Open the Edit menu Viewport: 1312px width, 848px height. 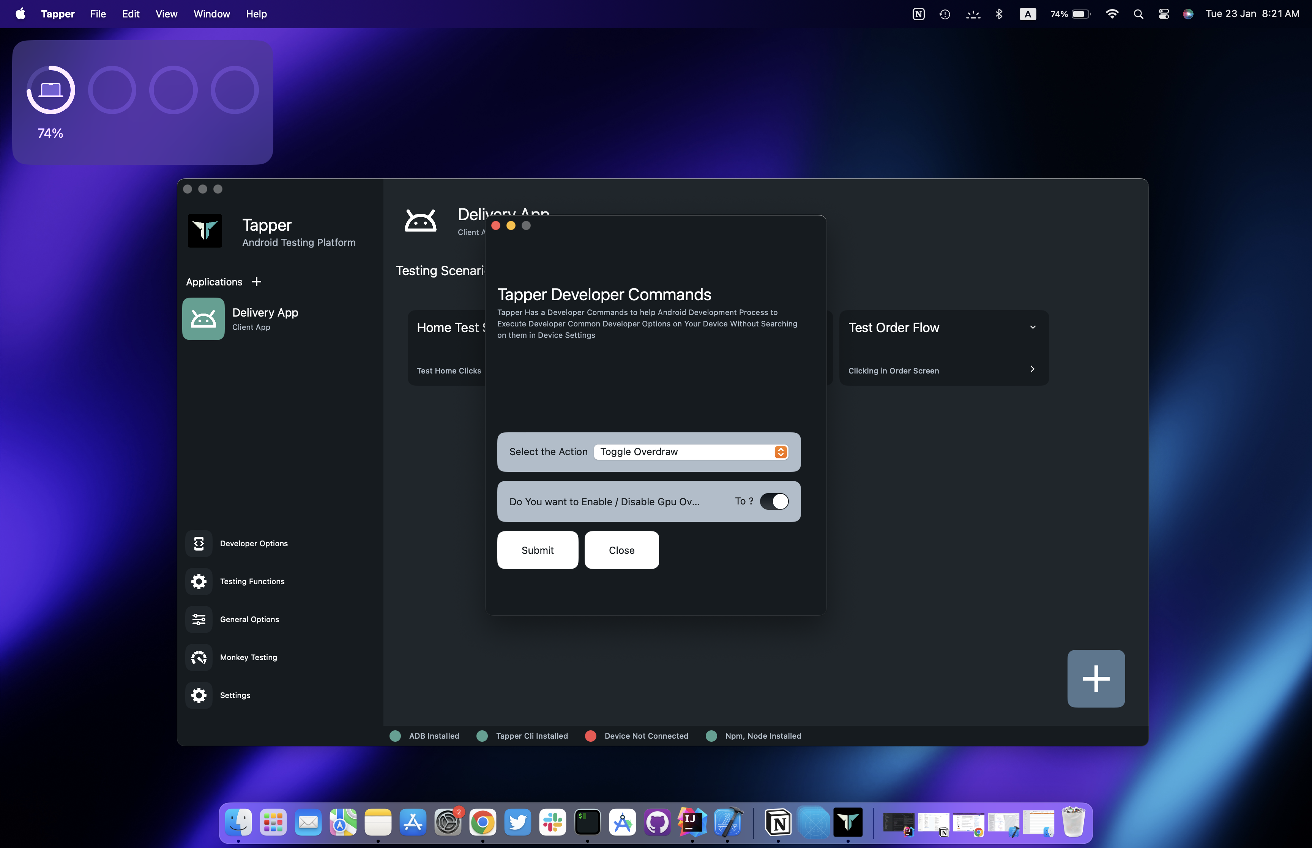pyautogui.click(x=131, y=14)
